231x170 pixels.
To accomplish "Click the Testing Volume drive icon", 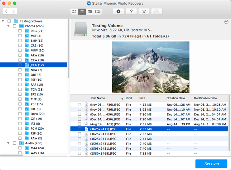I will (x=81, y=29).
